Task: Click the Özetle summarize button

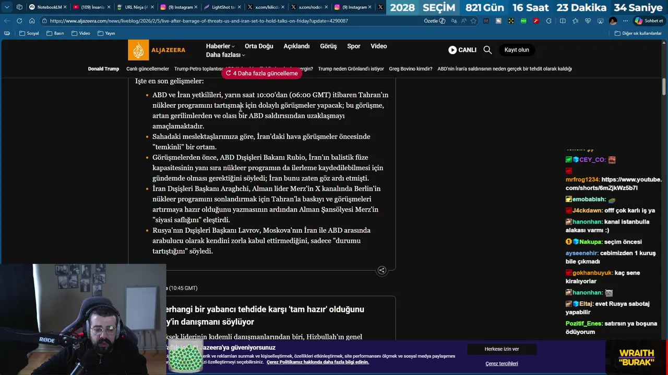Action: pyautogui.click(x=434, y=21)
